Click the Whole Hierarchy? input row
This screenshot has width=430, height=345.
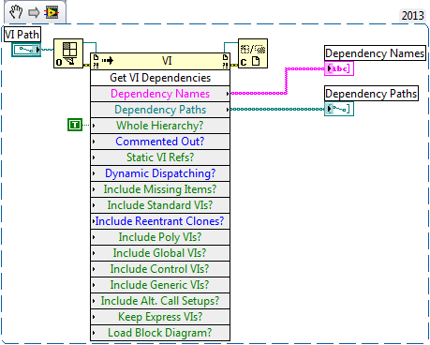tap(160, 126)
